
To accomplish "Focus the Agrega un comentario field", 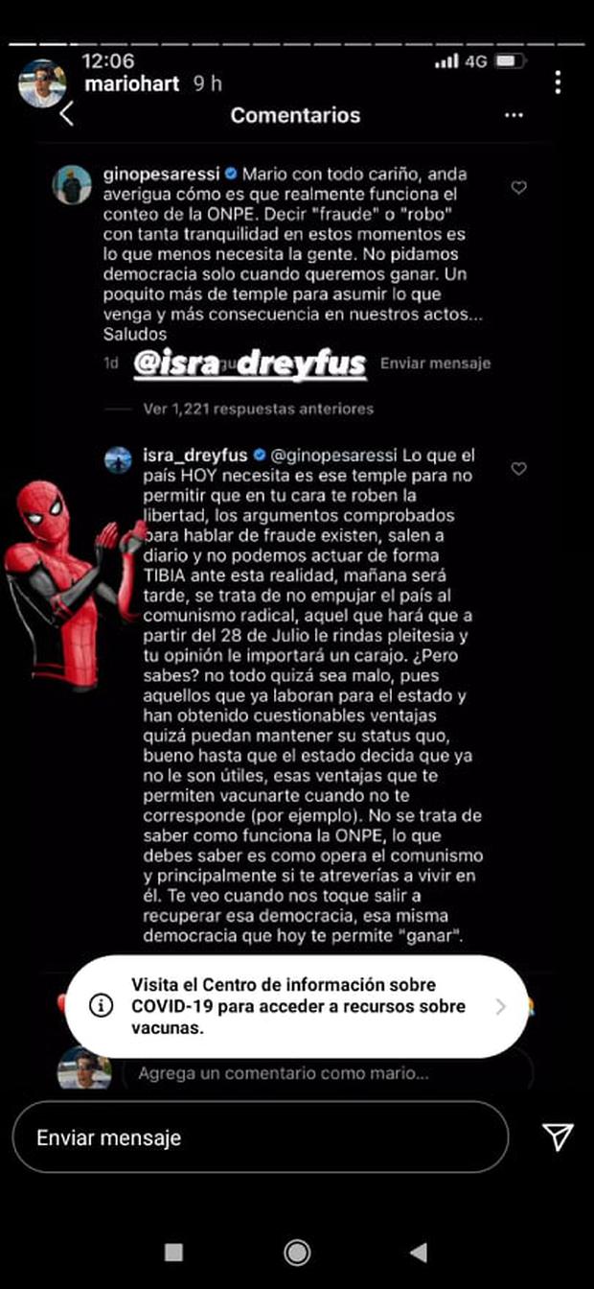I will point(326,1073).
